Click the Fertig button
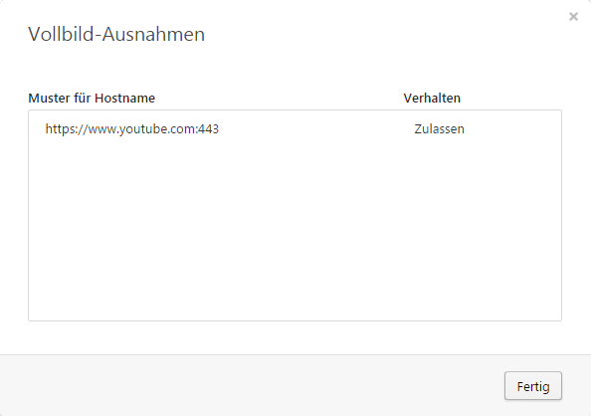 tap(533, 386)
